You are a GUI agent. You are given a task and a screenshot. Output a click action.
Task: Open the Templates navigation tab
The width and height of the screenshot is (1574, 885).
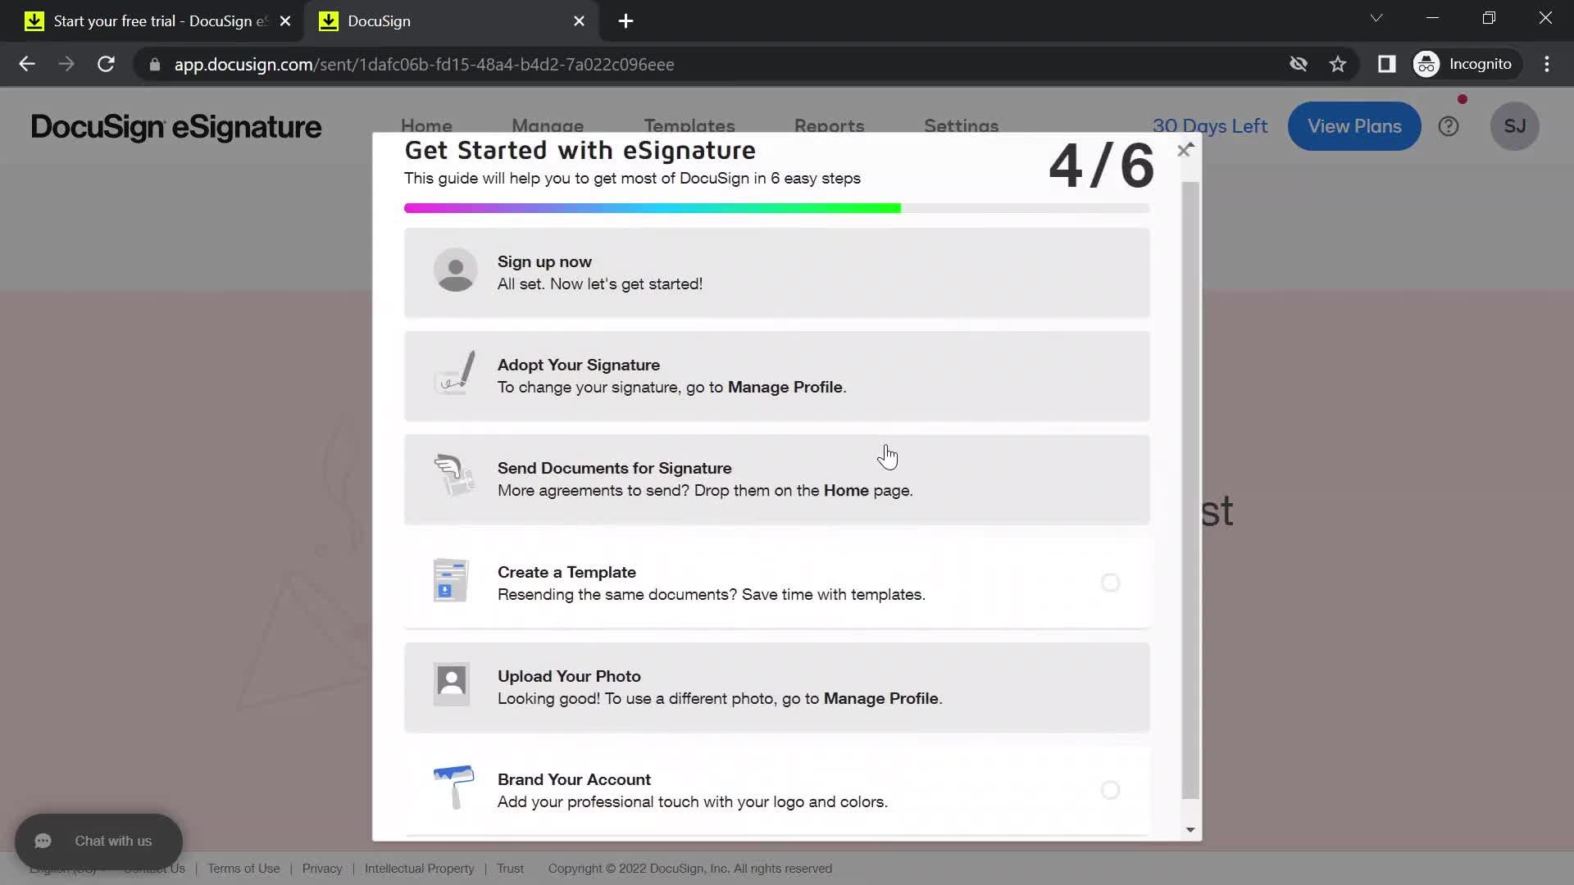[689, 126]
